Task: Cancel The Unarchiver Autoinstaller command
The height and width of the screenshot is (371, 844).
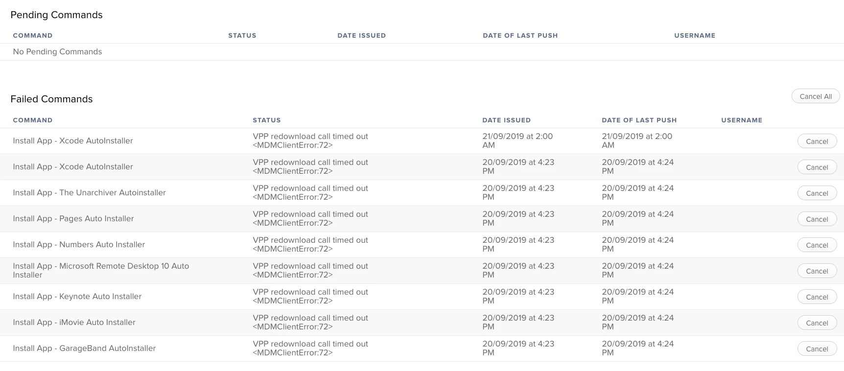Action: (x=817, y=193)
